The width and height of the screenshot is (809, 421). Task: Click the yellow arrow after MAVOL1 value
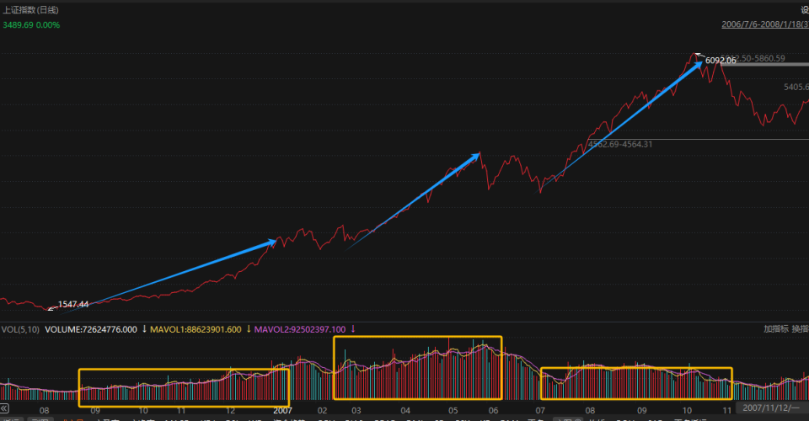coord(248,328)
